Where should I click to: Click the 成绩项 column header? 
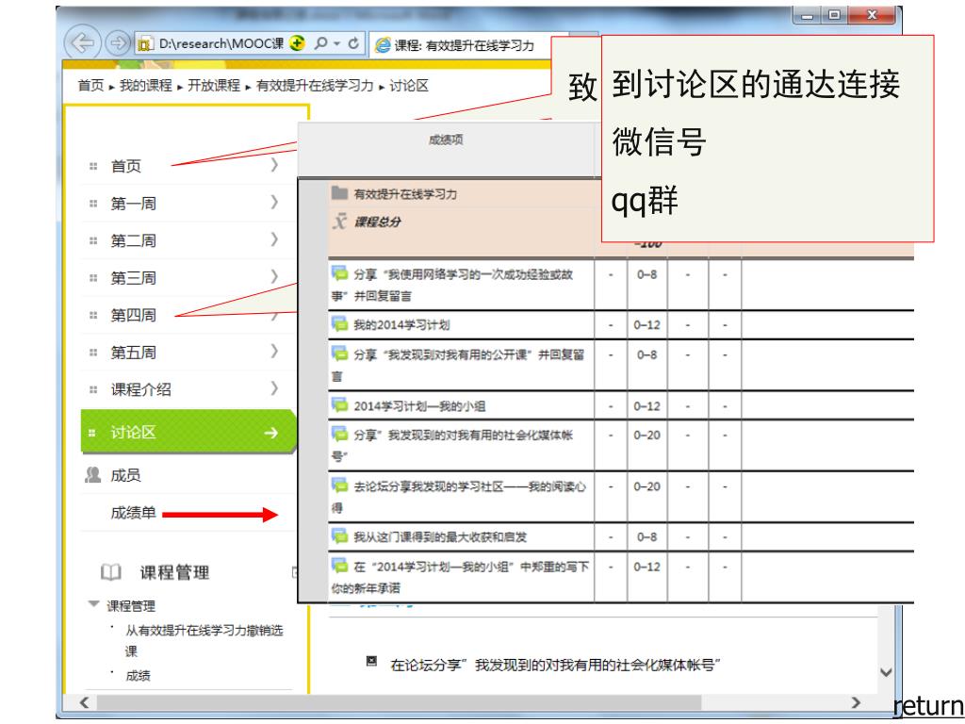tap(446, 140)
